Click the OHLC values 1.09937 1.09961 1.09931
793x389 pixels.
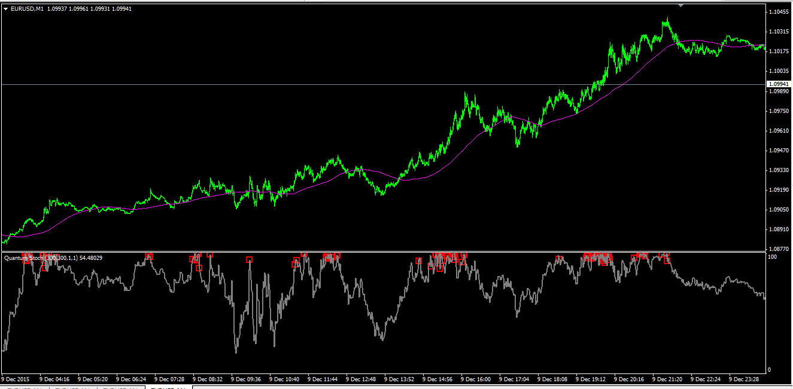point(80,9)
